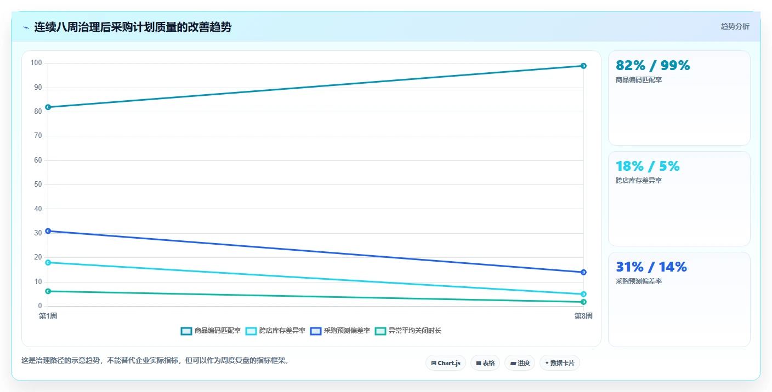
Task: Click the 100 y-axis label
Action: coord(36,63)
